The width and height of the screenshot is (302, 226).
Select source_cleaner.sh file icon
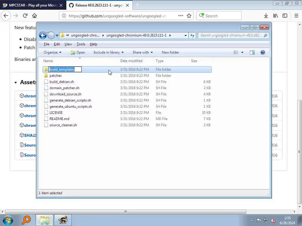coord(46,125)
